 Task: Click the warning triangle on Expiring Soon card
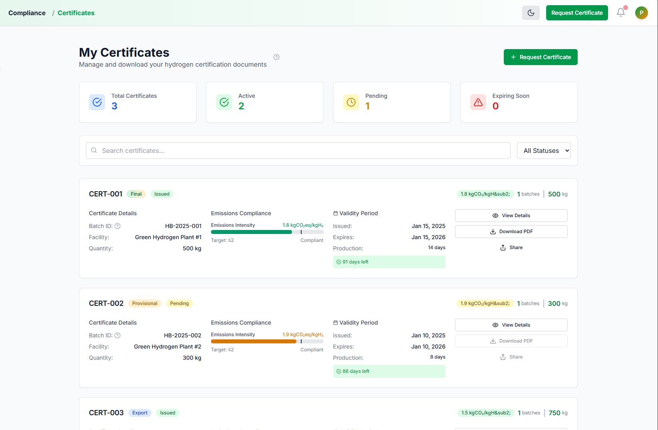click(478, 102)
